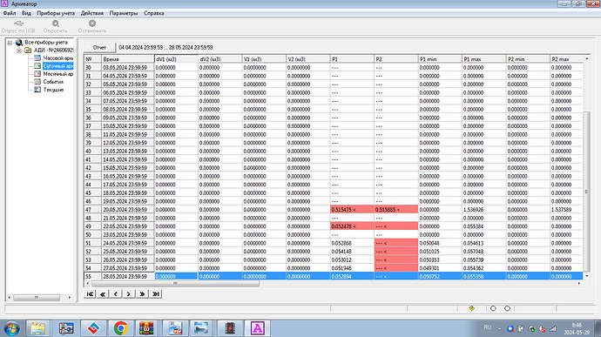Jump to last record navigation button
The height and width of the screenshot is (337, 601).
click(156, 294)
